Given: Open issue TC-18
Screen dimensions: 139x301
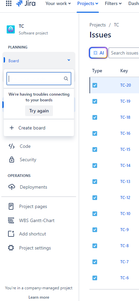Looking at the screenshot, I should 125,117.
